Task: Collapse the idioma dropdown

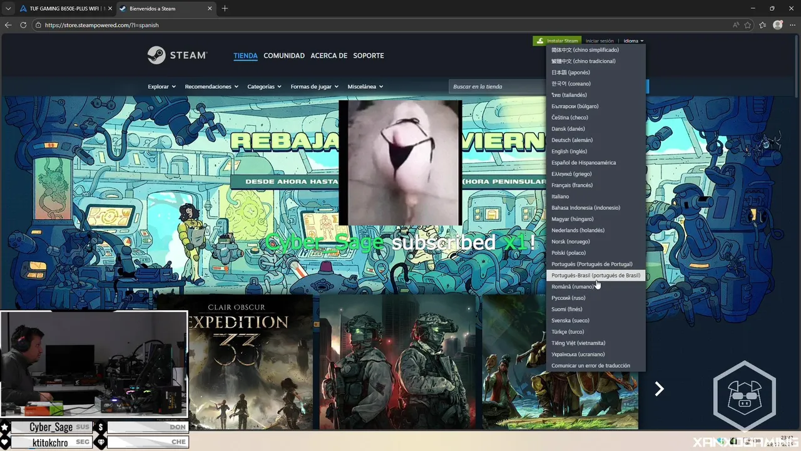Action: pyautogui.click(x=633, y=41)
